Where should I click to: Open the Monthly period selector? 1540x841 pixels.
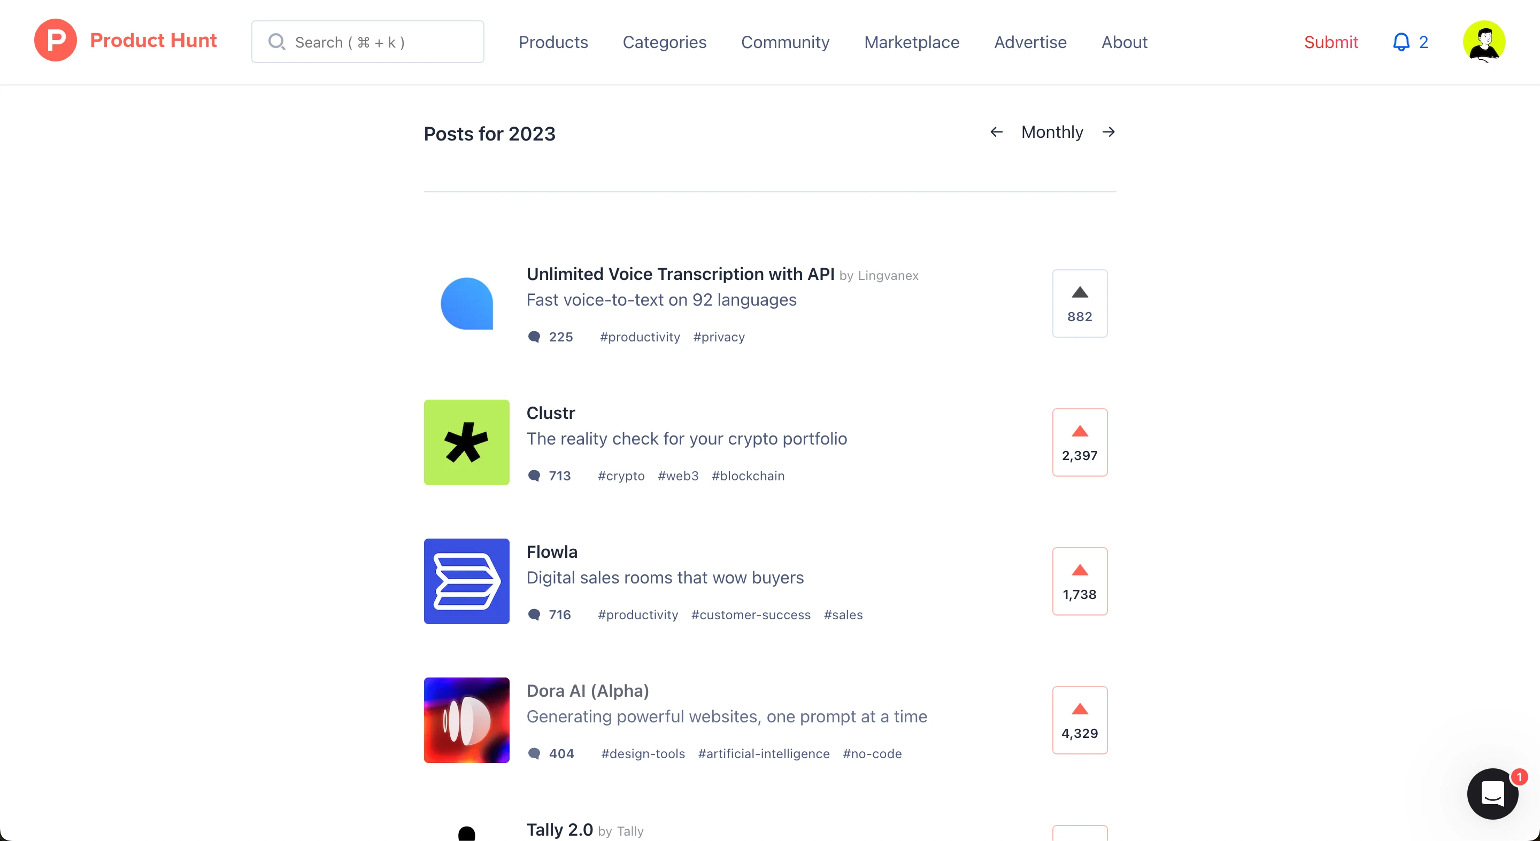point(1052,132)
